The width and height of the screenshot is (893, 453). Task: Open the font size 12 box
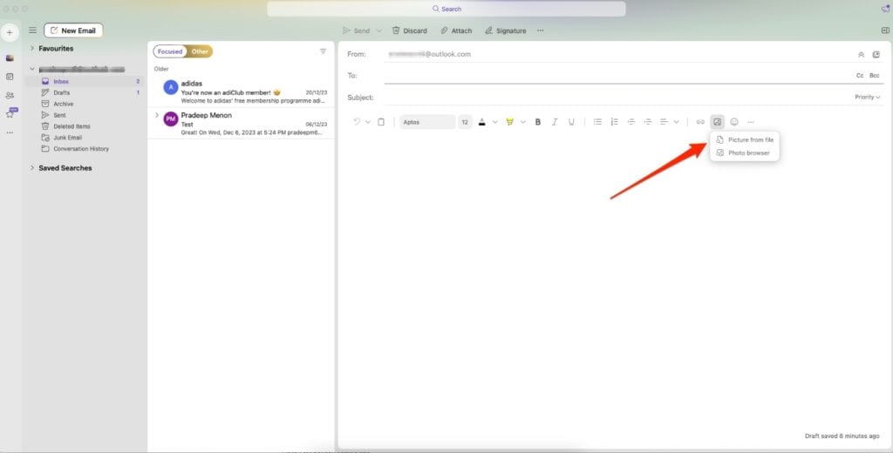click(465, 122)
